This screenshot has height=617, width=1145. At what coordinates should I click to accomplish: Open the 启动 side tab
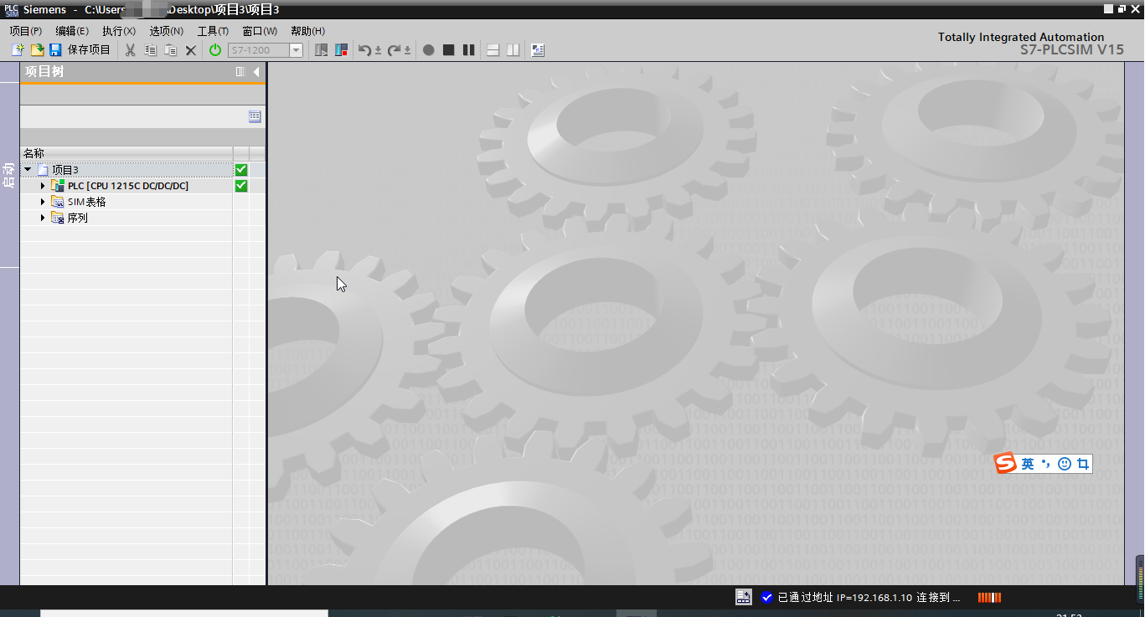pyautogui.click(x=9, y=175)
